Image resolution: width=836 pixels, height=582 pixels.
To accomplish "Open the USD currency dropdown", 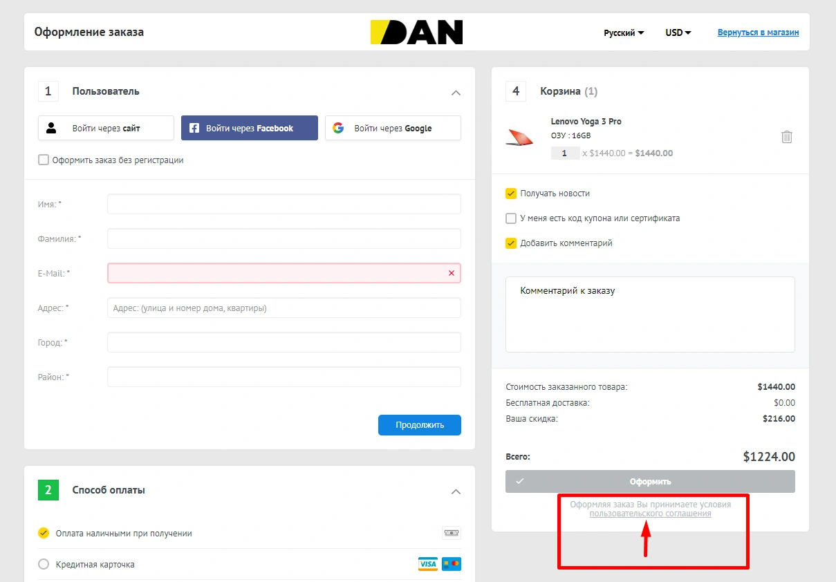I will pos(678,32).
